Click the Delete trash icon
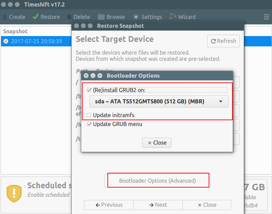This screenshot has width=272, height=214. click(x=70, y=17)
